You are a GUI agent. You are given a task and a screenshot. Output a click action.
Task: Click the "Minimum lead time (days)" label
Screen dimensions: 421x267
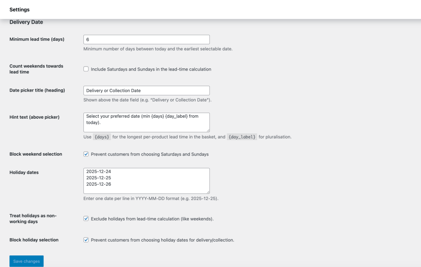pyautogui.click(x=37, y=39)
